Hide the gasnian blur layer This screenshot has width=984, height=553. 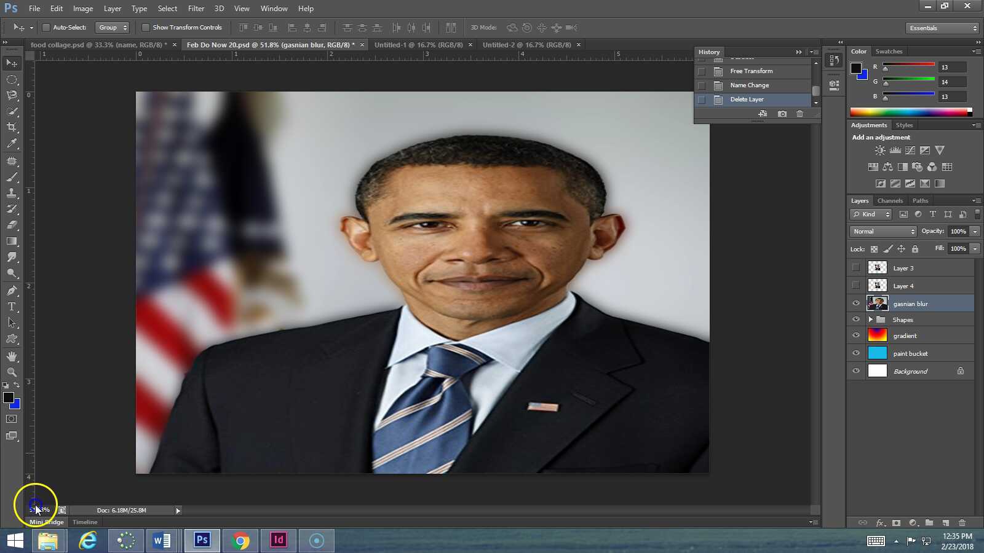point(856,303)
